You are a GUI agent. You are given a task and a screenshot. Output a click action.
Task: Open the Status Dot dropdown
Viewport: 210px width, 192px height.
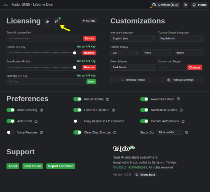point(169,132)
